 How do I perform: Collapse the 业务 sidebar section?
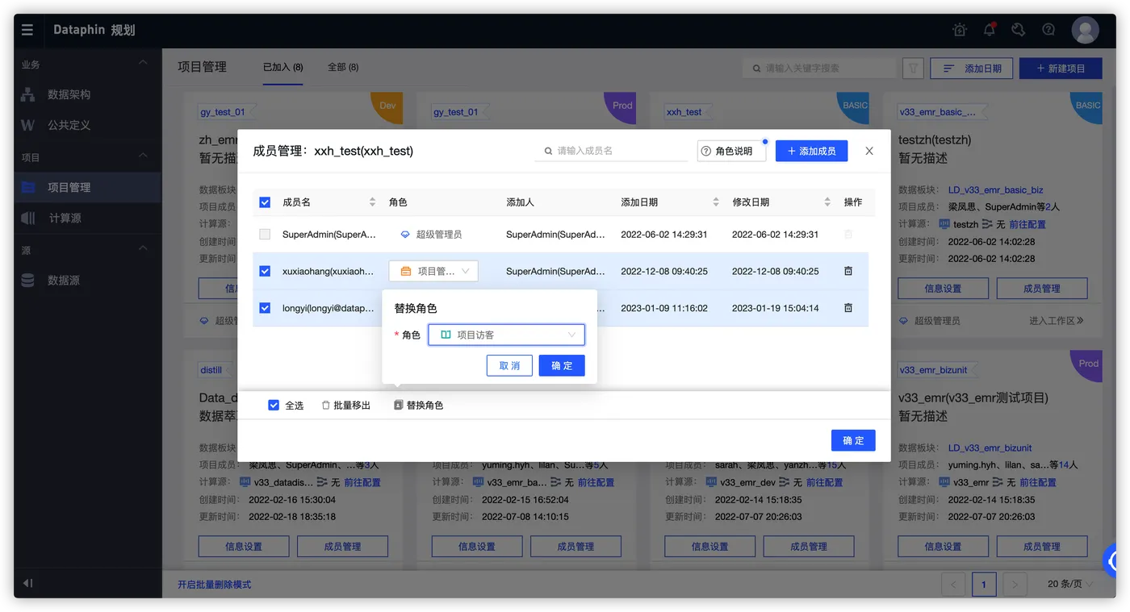point(143,64)
